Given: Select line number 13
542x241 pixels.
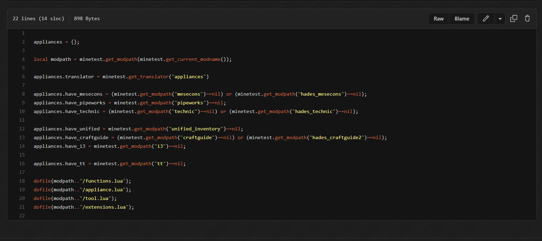Looking at the screenshot, I should tap(22, 137).
